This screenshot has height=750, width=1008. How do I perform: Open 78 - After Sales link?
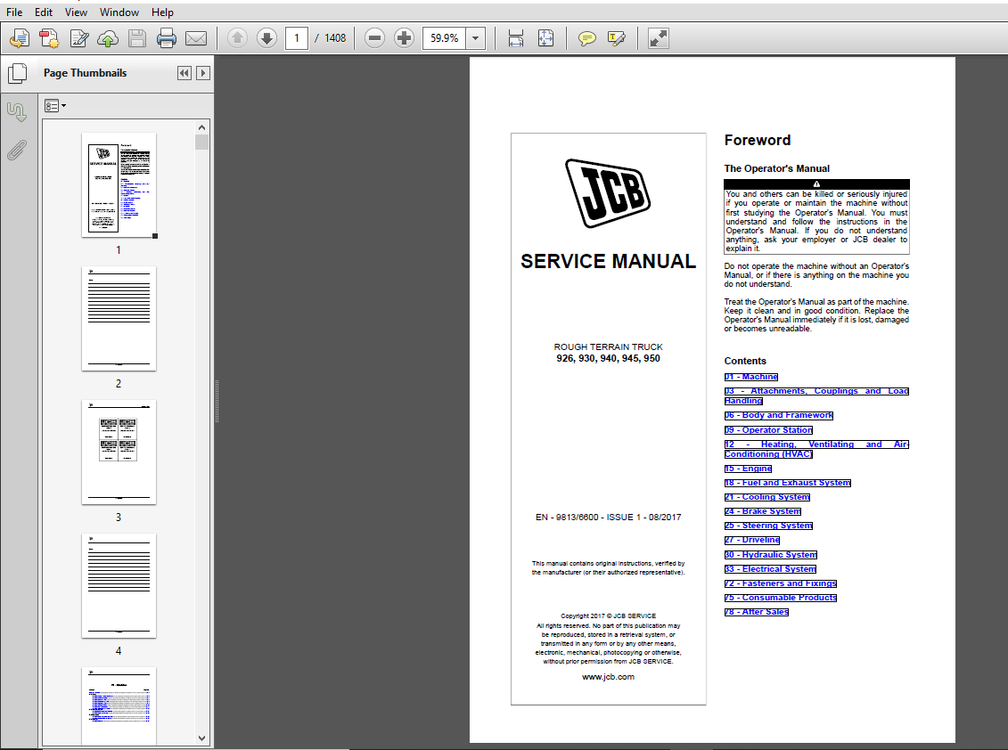coord(756,612)
